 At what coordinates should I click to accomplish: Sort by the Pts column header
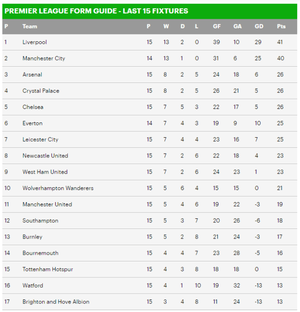coord(281,26)
